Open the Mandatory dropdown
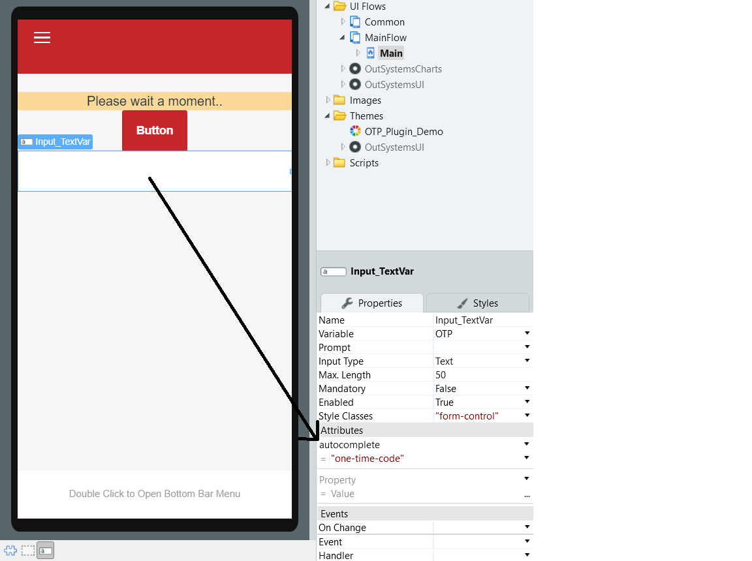Screen dimensions: 752x561 [x=526, y=388]
